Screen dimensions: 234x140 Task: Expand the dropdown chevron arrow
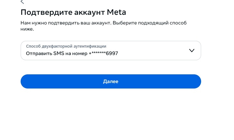point(192,51)
